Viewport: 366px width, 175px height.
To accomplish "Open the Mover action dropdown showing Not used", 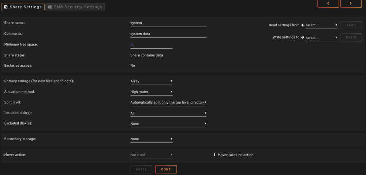I will [151, 155].
